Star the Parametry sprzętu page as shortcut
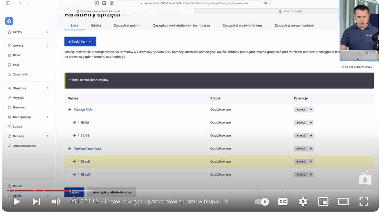The image size is (379, 212). click(x=125, y=15)
